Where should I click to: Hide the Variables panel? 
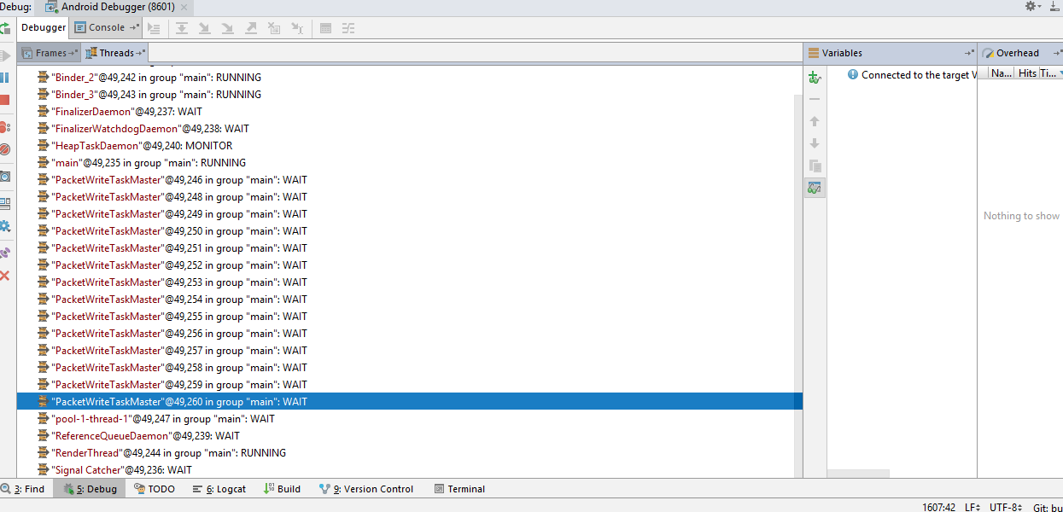click(x=969, y=52)
